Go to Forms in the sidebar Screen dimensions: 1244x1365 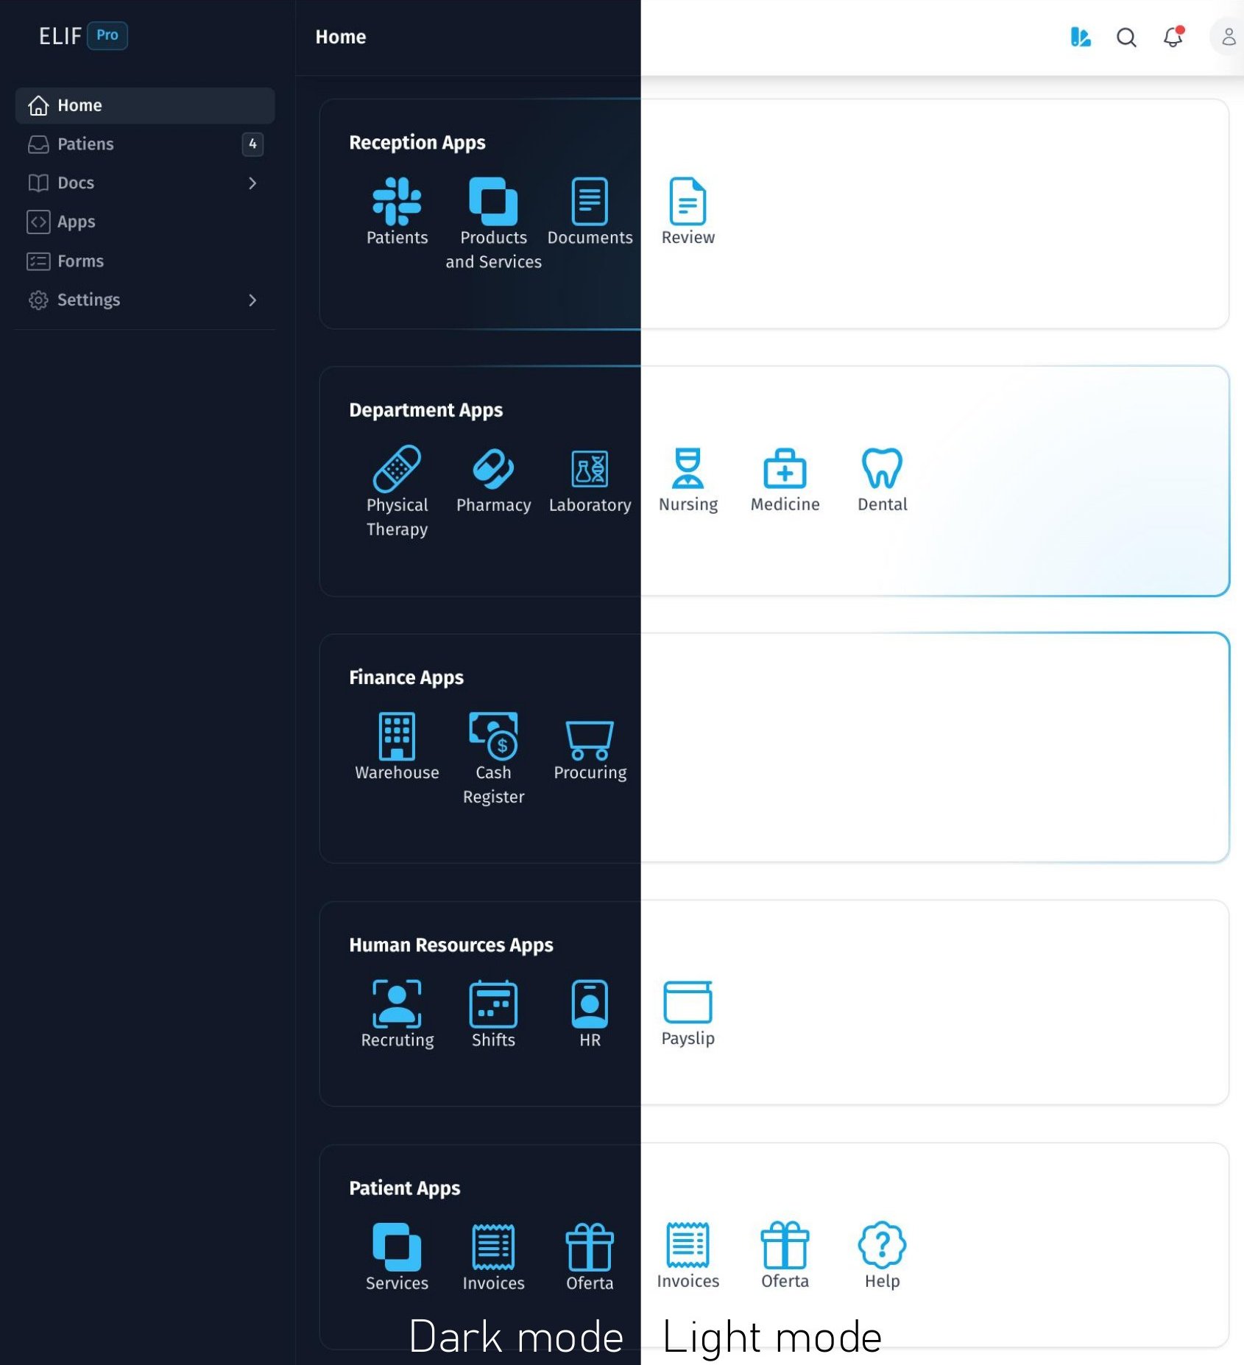(x=80, y=261)
